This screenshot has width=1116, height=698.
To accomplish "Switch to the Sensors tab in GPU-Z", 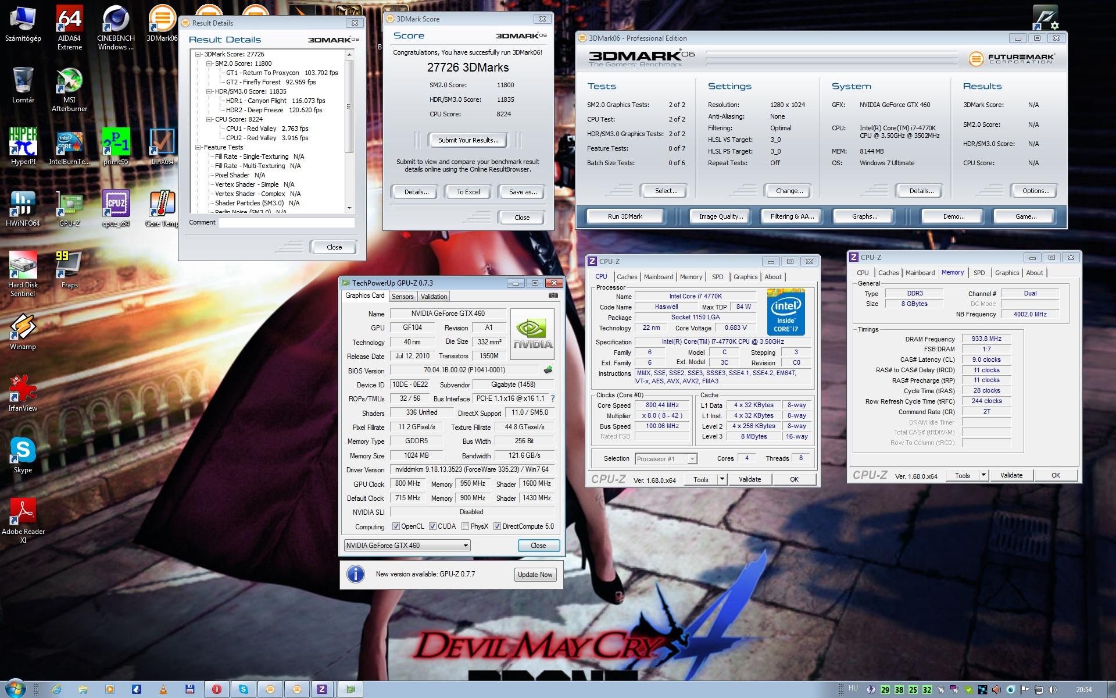I will click(x=402, y=297).
